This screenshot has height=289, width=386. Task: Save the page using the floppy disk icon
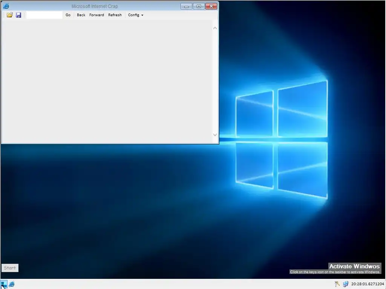tap(18, 15)
